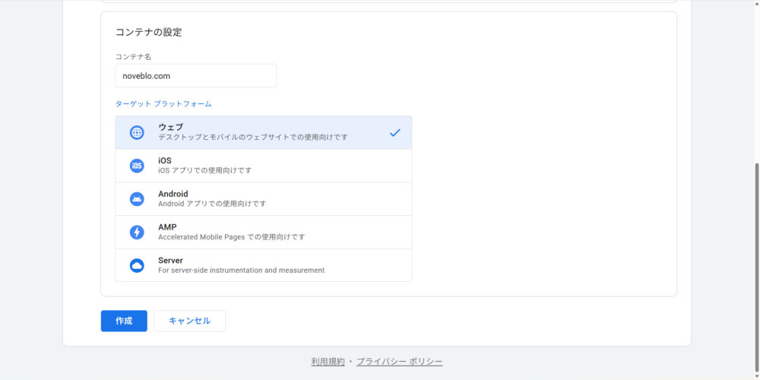
Task: Choose Server as the target platform
Action: click(x=263, y=265)
